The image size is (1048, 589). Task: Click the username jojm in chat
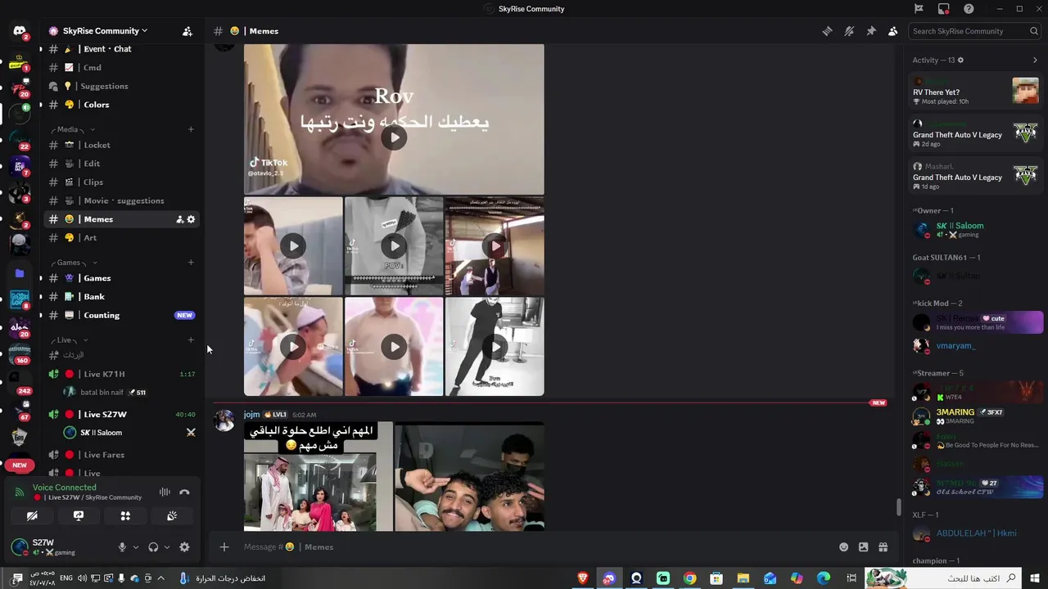coord(251,415)
